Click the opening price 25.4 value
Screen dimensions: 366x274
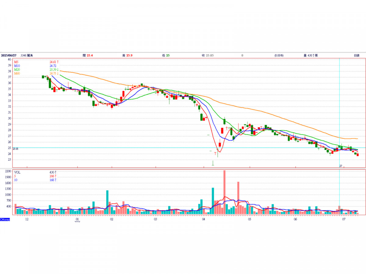coord(90,55)
